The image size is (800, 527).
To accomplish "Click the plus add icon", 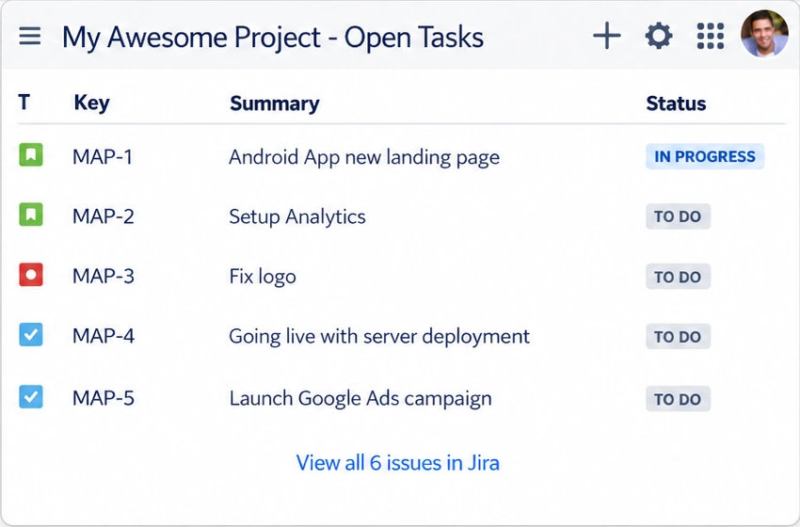I will point(607,36).
